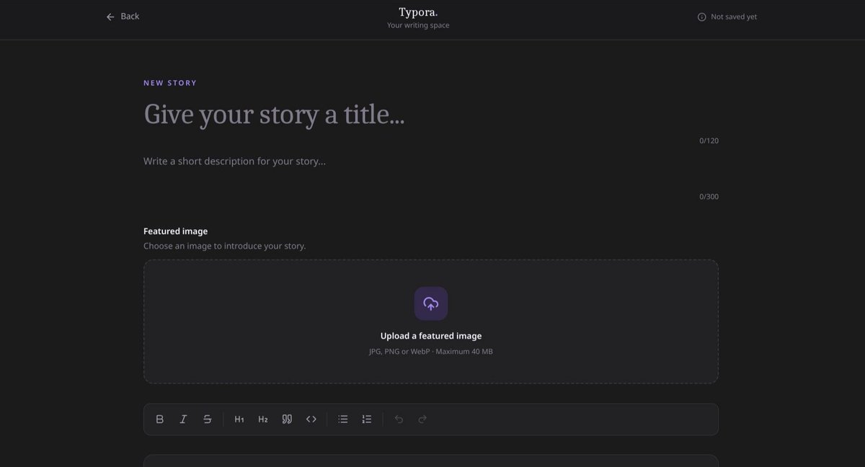865x467 pixels.
Task: Click 'JPG, PNG or WebP · Maximum 40 MB' text
Action: [x=431, y=352]
